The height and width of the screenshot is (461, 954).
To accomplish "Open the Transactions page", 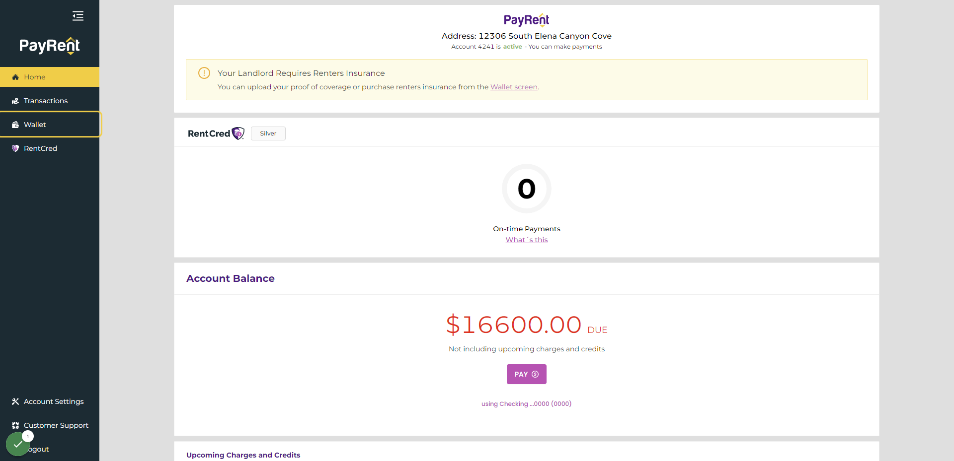I will coord(50,101).
